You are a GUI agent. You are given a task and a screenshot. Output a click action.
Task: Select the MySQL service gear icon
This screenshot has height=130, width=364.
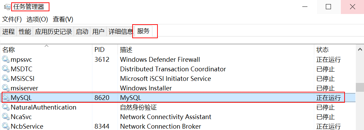(5, 98)
